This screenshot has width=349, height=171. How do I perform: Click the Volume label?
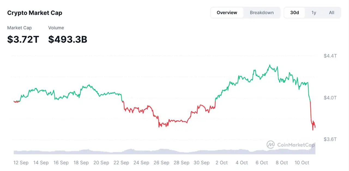click(56, 28)
